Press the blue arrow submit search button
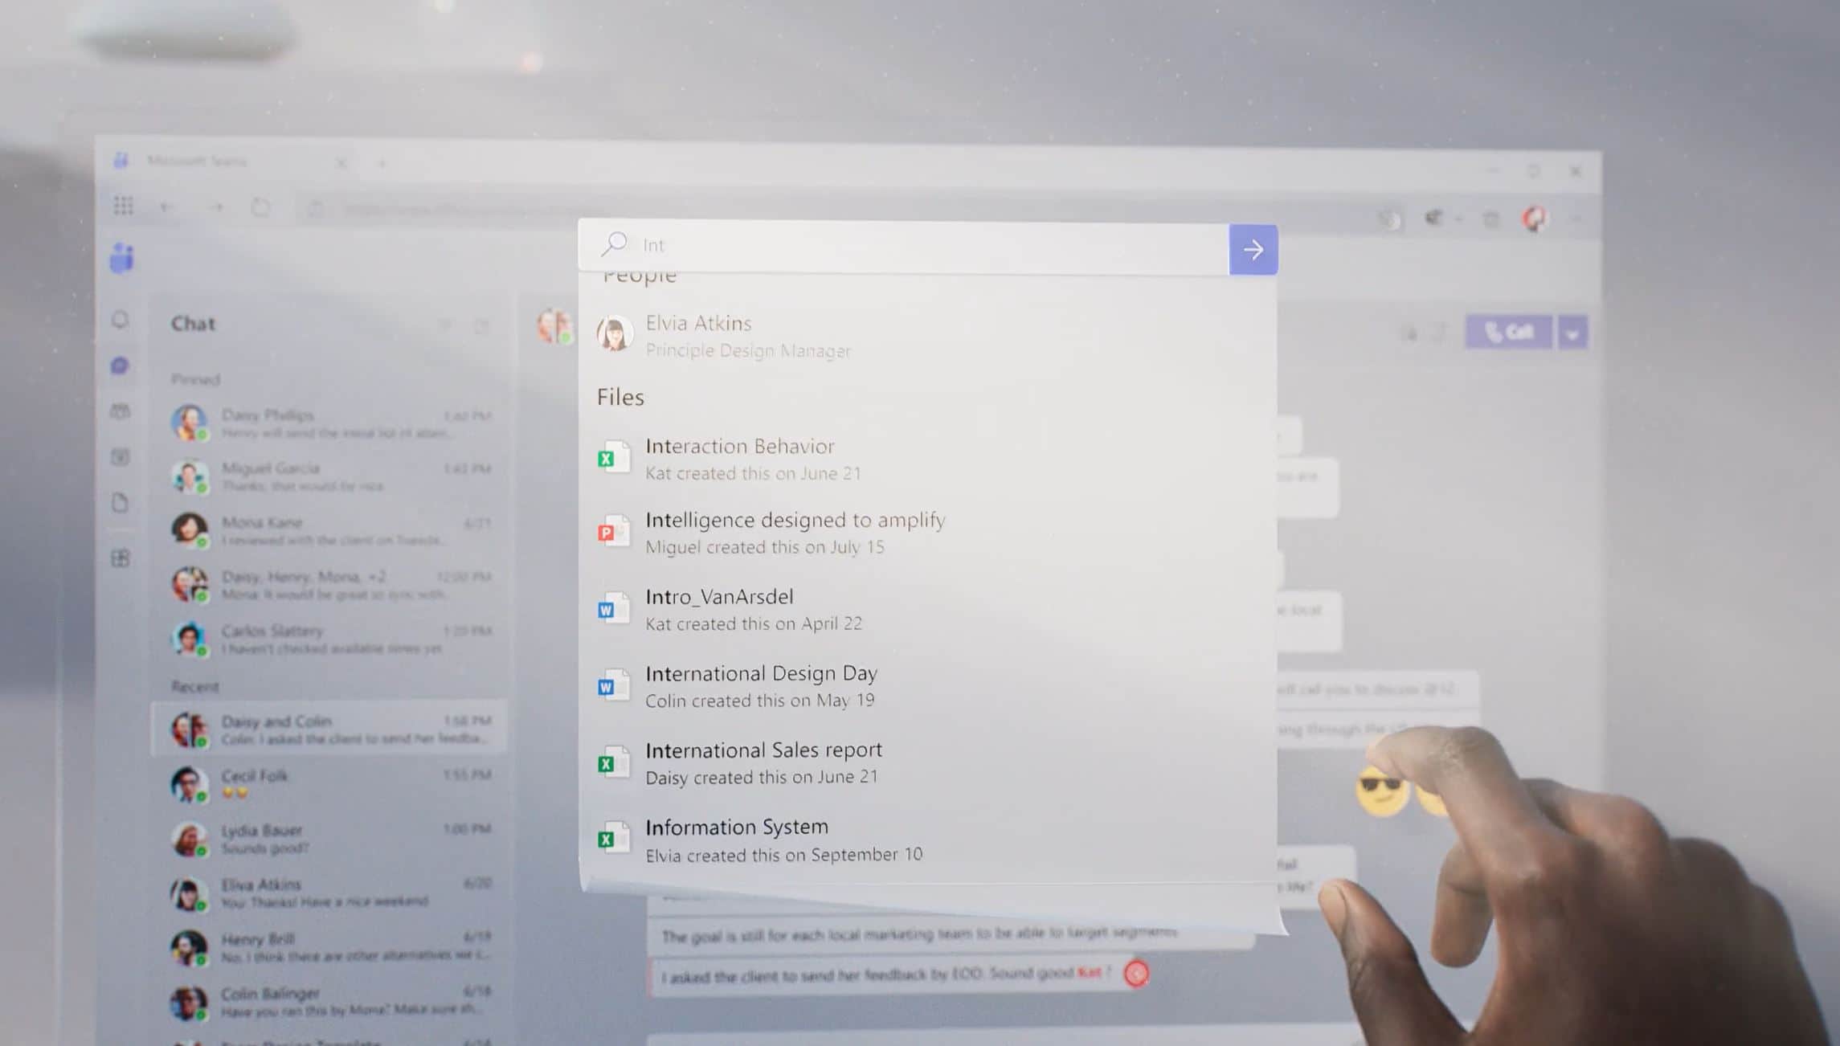The image size is (1840, 1046). click(x=1253, y=249)
